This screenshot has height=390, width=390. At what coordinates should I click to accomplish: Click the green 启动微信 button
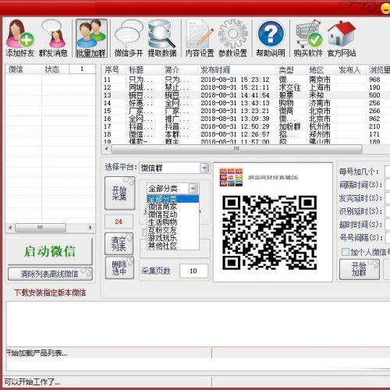[50, 251]
